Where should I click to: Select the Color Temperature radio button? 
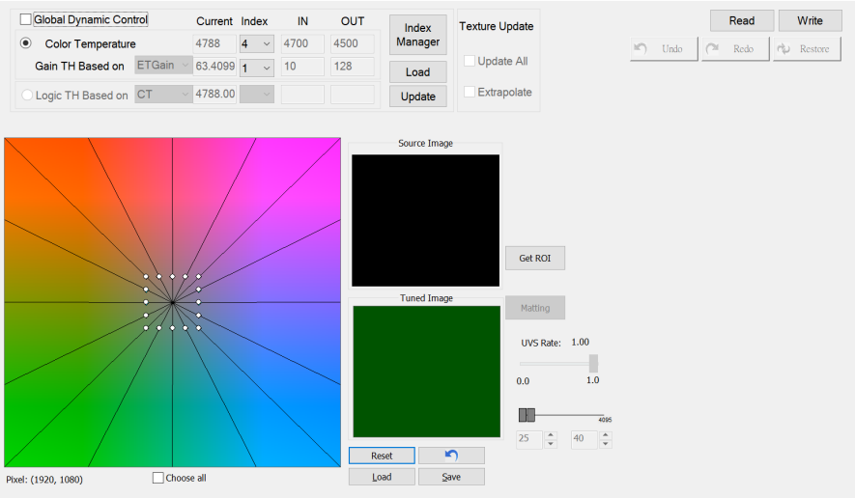(x=26, y=43)
